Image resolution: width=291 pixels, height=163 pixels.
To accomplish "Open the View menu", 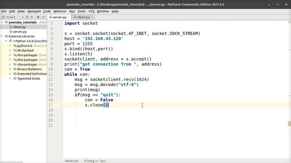I will 21,11.
